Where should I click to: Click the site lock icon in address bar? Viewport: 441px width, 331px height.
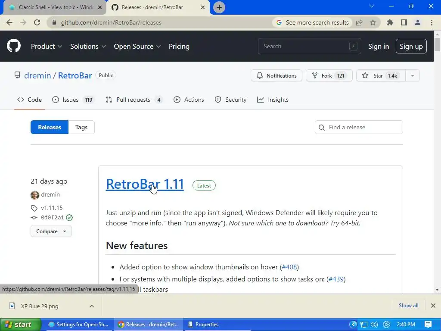click(54, 22)
